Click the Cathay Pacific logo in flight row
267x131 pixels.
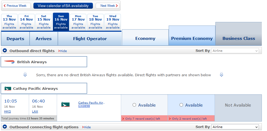point(65,104)
